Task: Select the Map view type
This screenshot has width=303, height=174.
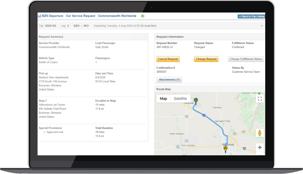Action: click(x=163, y=99)
